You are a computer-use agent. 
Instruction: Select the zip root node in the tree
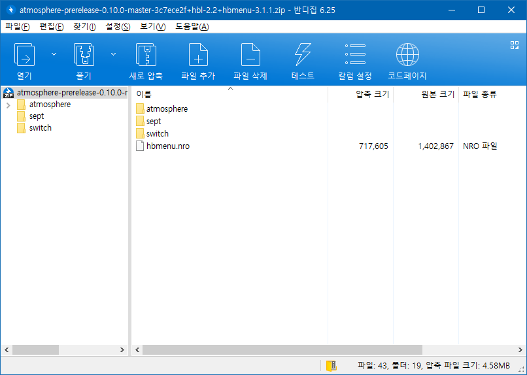pos(65,93)
